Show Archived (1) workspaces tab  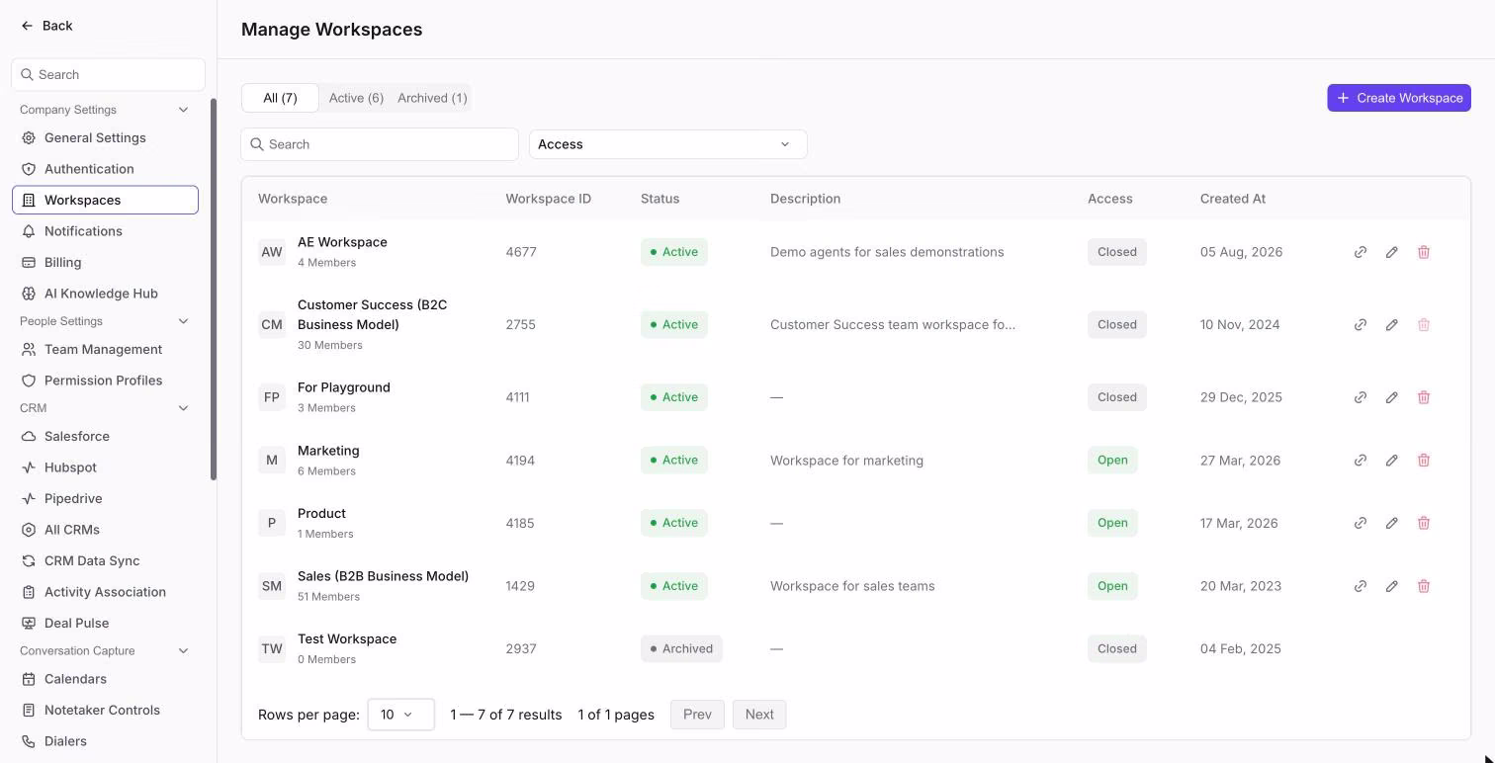click(x=432, y=98)
